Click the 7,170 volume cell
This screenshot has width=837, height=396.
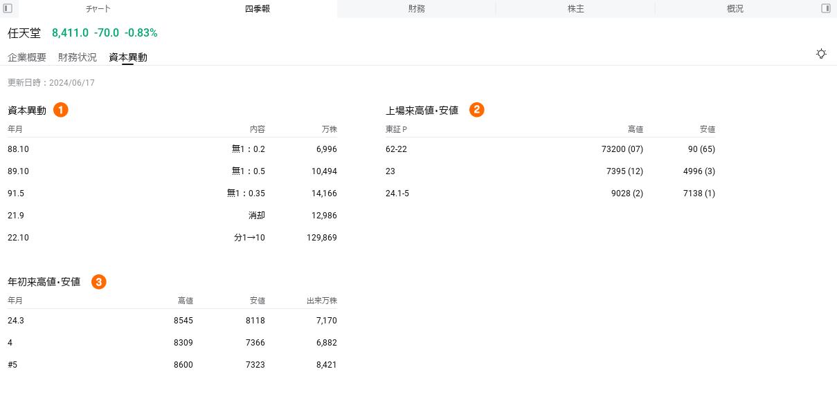326,321
